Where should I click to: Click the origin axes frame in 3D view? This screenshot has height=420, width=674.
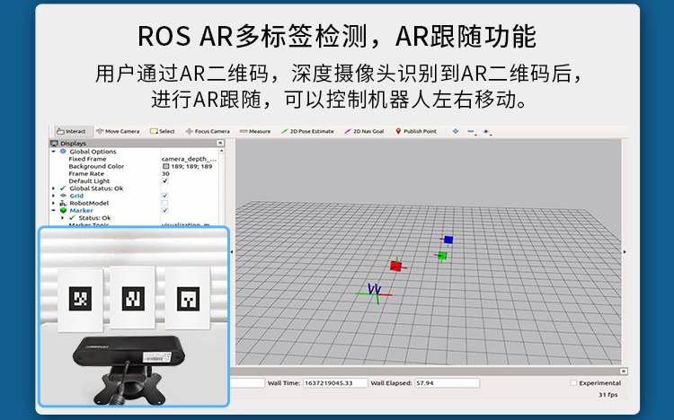coord(374,293)
